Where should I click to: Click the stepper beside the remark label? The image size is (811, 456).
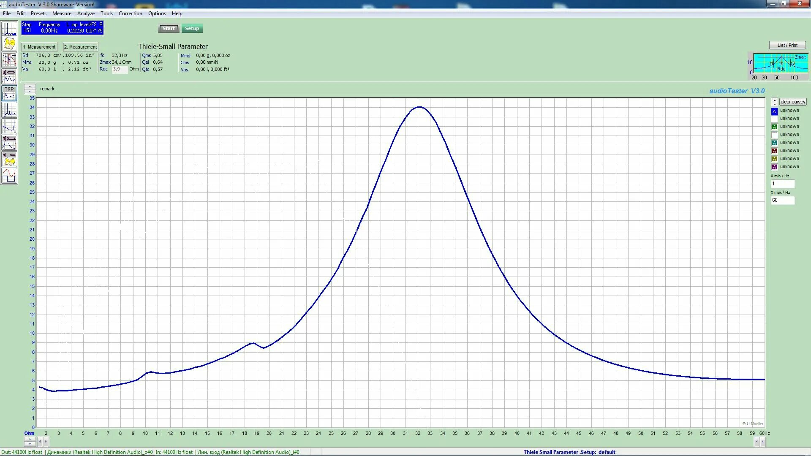pyautogui.click(x=30, y=89)
